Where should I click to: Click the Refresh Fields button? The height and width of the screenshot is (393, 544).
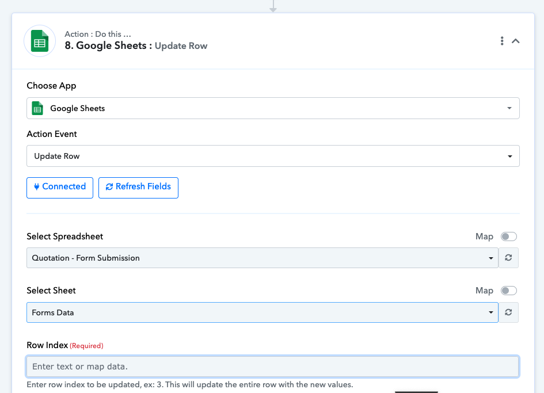[138, 188]
